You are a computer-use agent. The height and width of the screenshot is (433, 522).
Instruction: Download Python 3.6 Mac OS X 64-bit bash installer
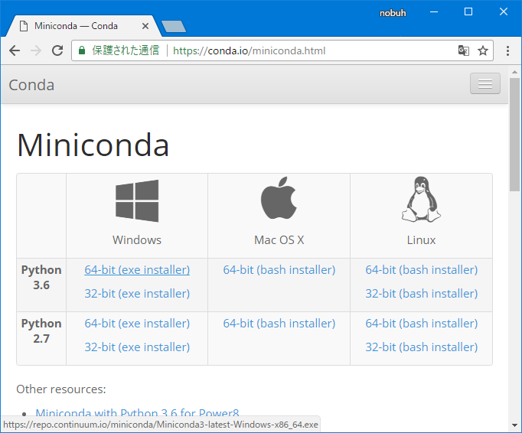pyautogui.click(x=279, y=270)
